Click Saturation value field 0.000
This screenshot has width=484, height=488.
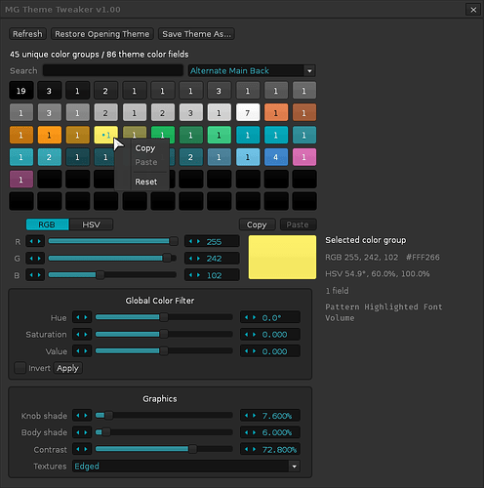[x=270, y=334]
